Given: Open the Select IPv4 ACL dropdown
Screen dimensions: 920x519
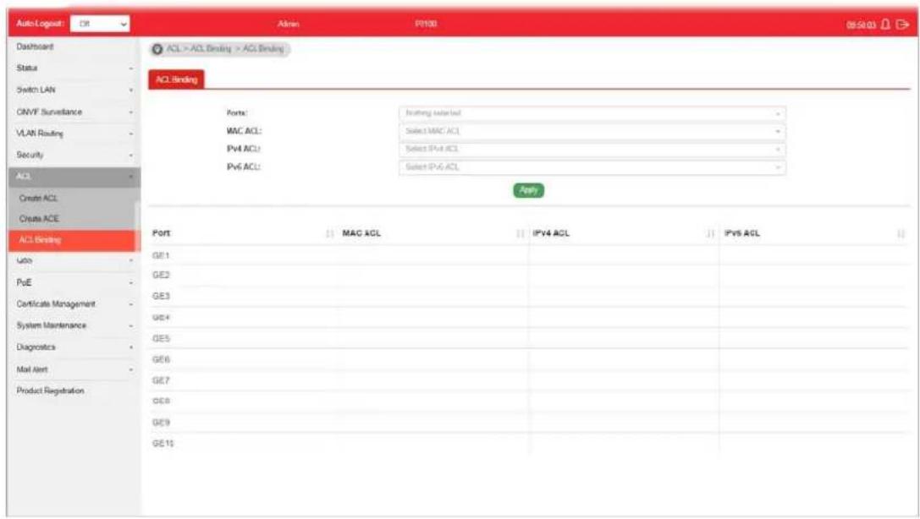Looking at the screenshot, I should click(x=592, y=150).
